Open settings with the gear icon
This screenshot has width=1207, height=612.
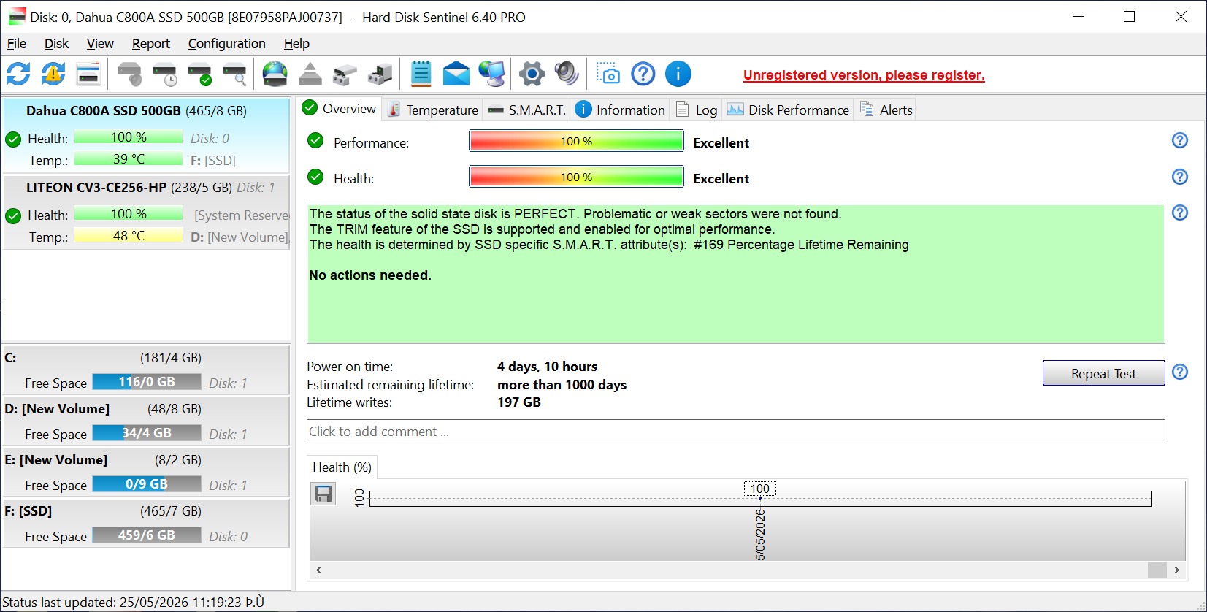[x=532, y=74]
